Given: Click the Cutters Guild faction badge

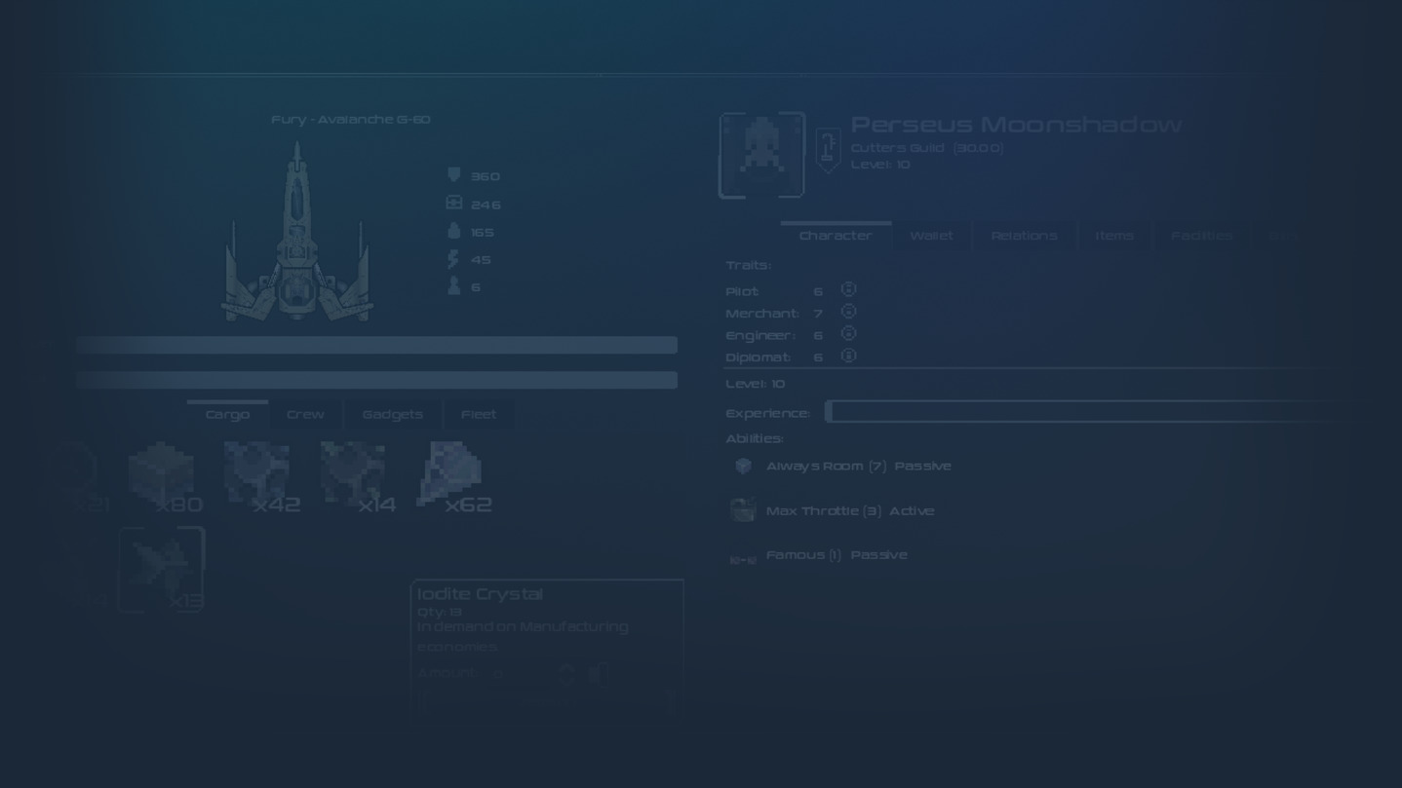Looking at the screenshot, I should point(828,150).
